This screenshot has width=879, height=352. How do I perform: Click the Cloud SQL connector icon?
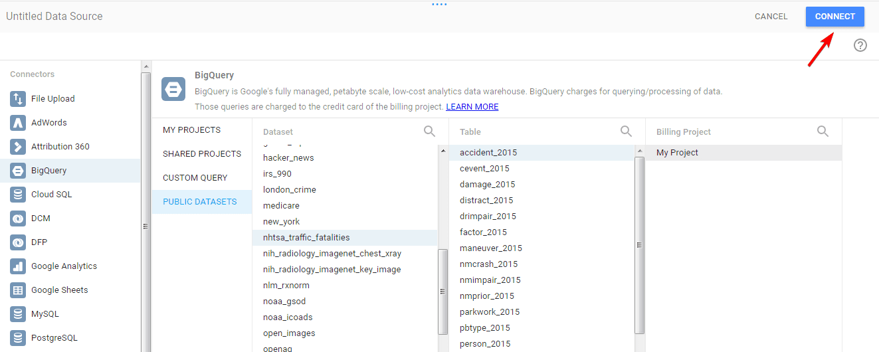click(18, 195)
